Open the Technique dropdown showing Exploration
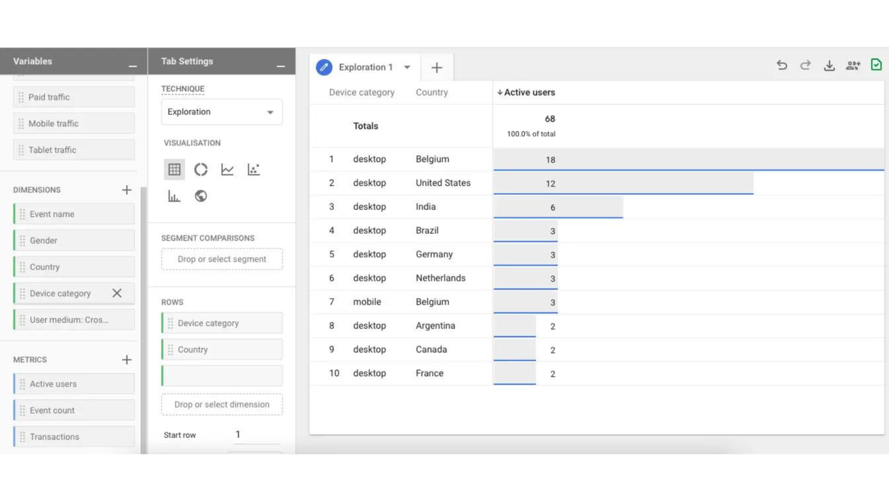This screenshot has height=501, width=889. (221, 112)
